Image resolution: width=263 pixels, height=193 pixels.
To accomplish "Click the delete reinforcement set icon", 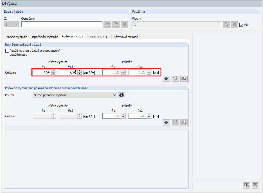I will pos(125,25).
